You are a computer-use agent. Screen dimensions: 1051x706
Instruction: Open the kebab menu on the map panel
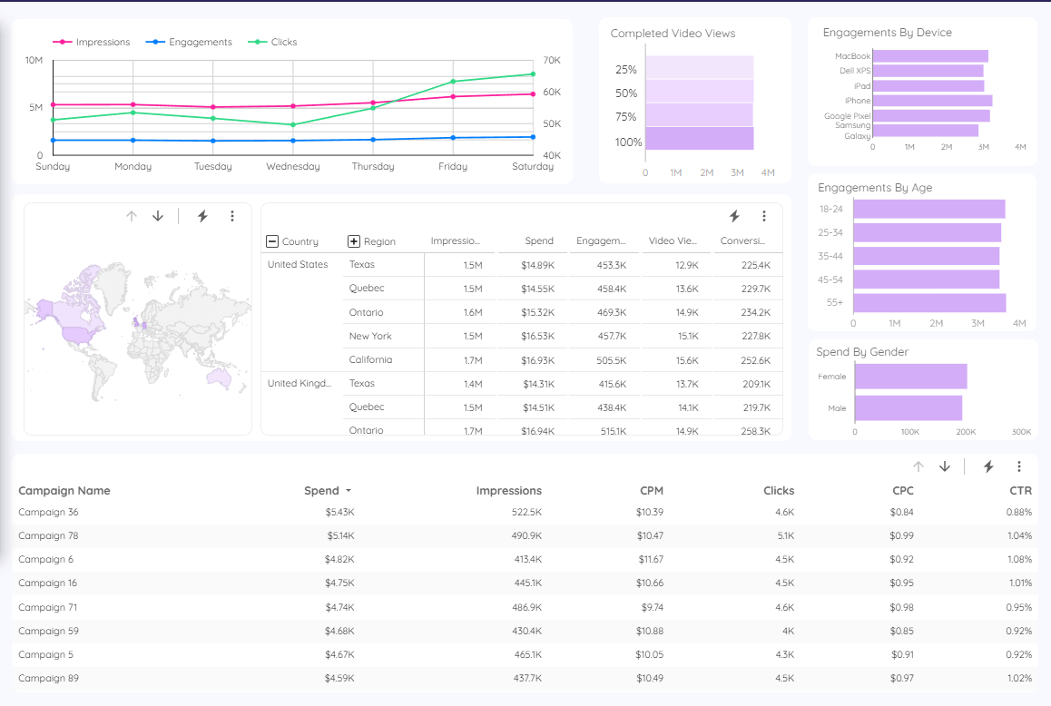click(x=232, y=216)
